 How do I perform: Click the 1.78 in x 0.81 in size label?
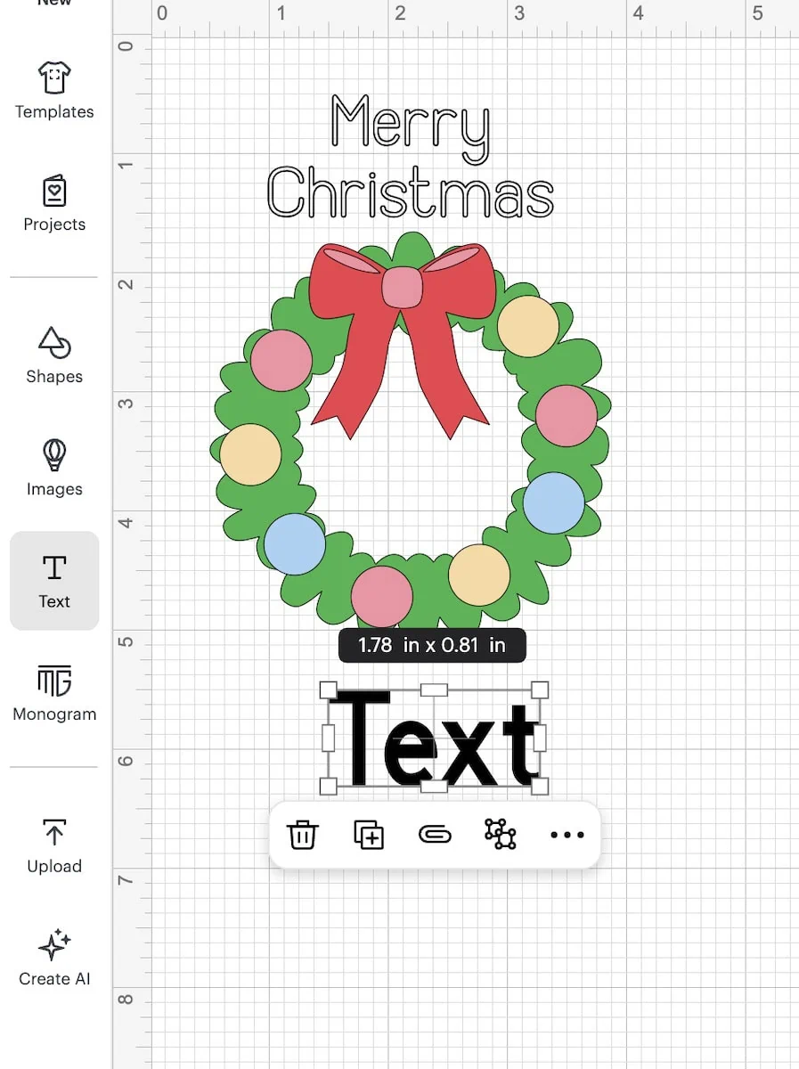tap(432, 645)
